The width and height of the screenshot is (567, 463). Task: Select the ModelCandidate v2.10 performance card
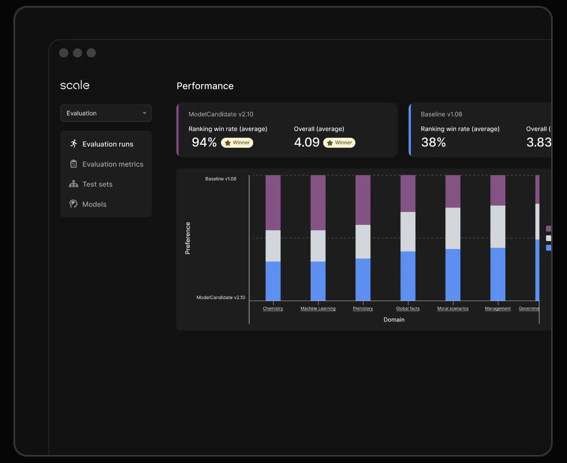point(287,130)
